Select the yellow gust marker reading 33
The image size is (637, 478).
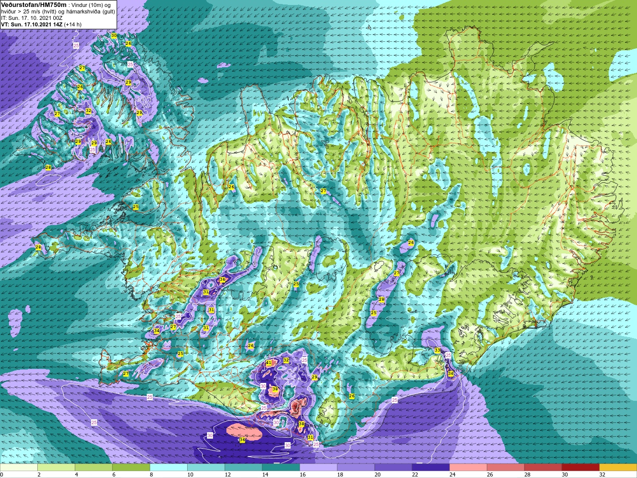click(x=437, y=351)
